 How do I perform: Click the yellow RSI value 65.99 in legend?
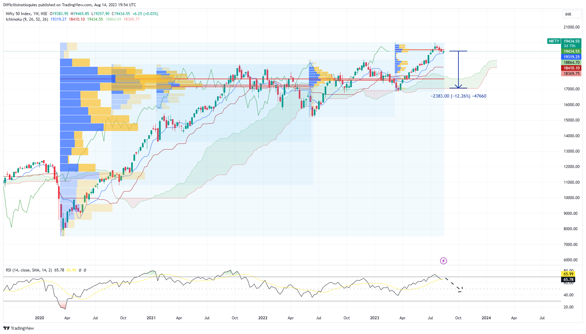click(71, 270)
